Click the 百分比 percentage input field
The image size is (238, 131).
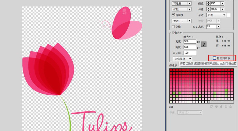coord(190,53)
